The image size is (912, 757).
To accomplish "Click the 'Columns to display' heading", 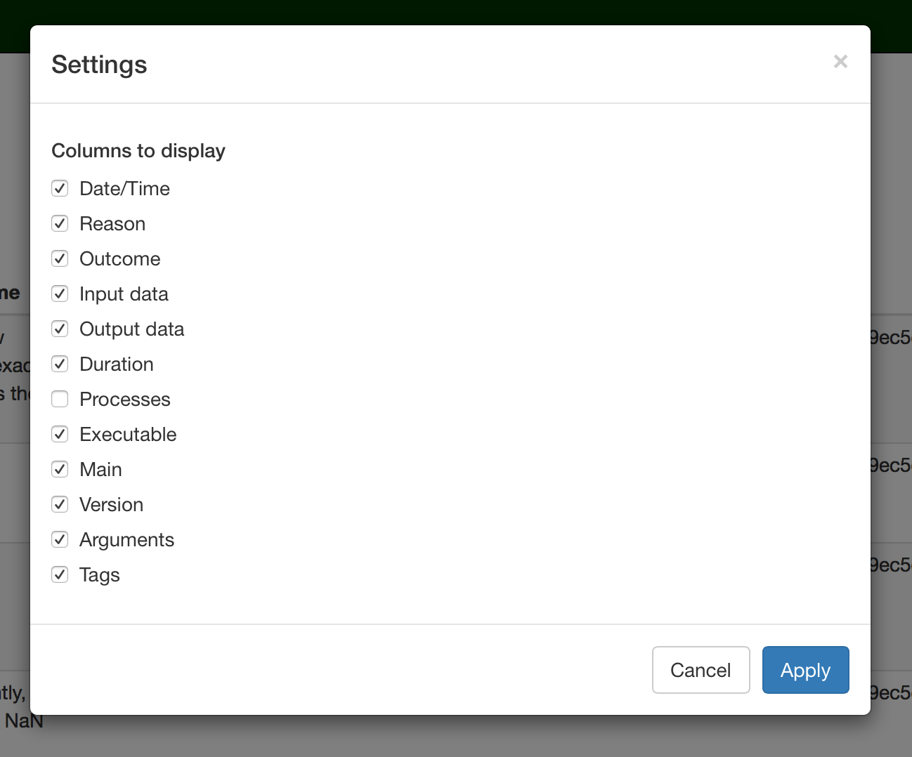I will 138,151.
